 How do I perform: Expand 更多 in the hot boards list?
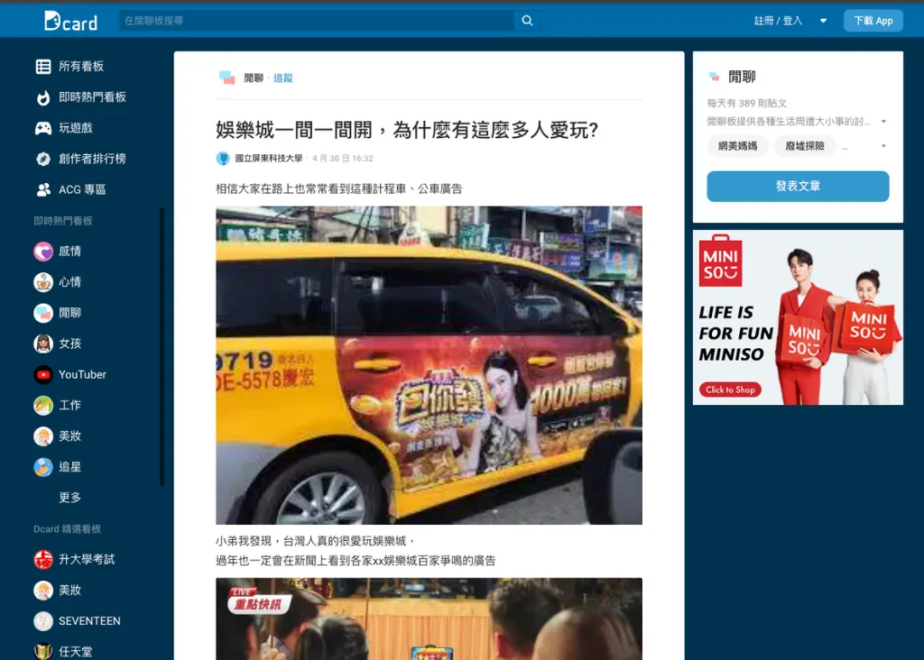[69, 498]
